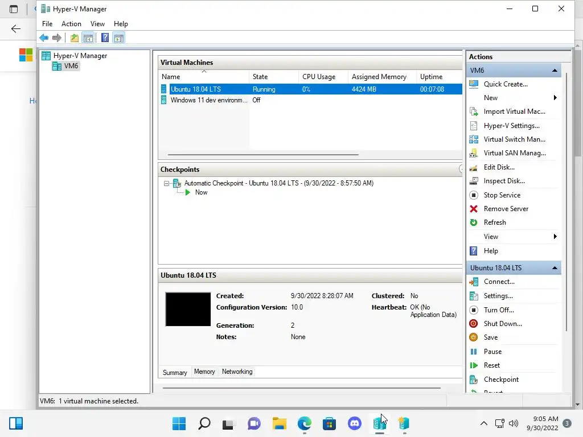Click the Reset icon
This screenshot has width=583, height=437.
pos(474,365)
